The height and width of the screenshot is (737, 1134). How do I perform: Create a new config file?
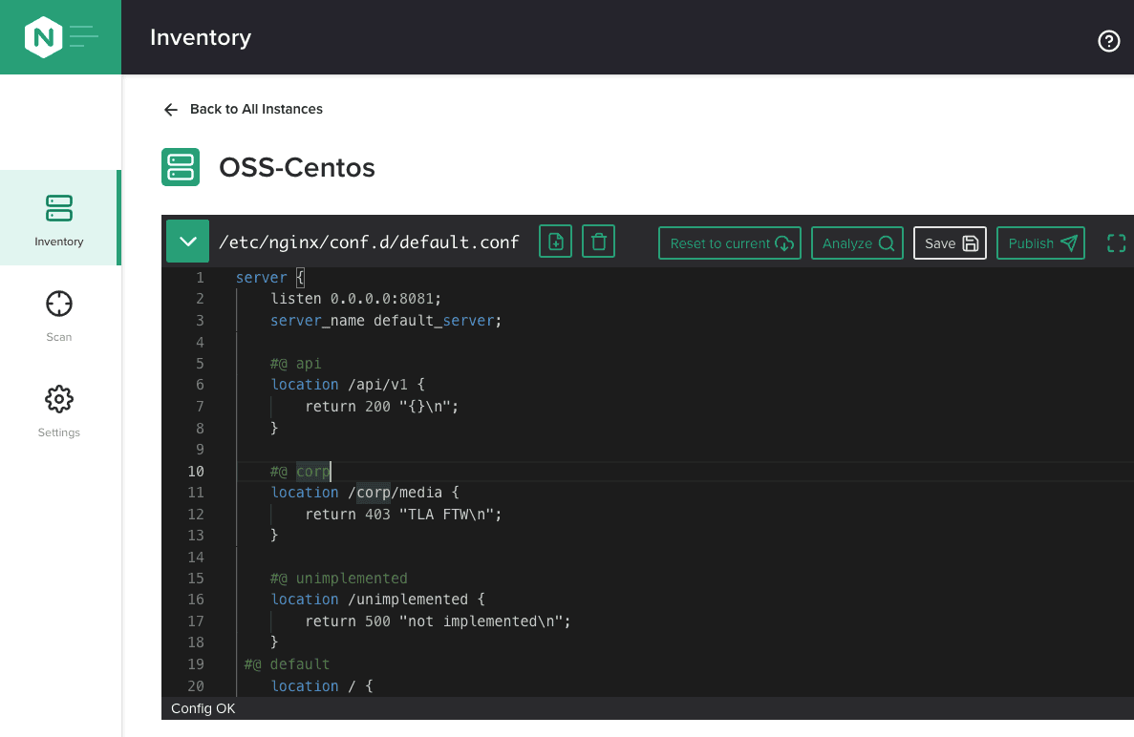[x=555, y=242]
